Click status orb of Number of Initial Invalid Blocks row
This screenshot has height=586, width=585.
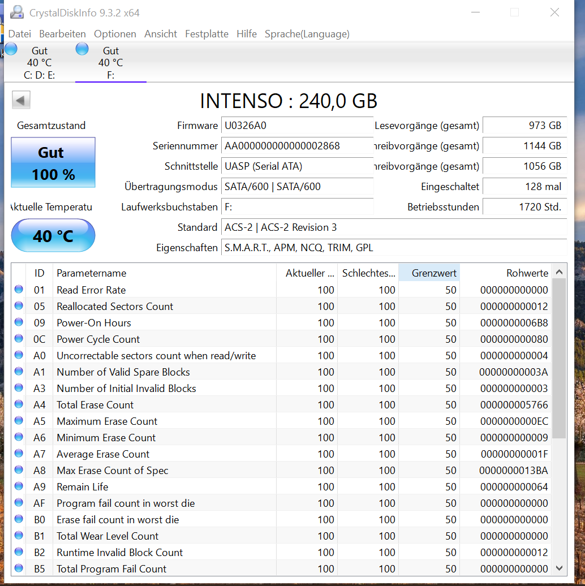(19, 388)
